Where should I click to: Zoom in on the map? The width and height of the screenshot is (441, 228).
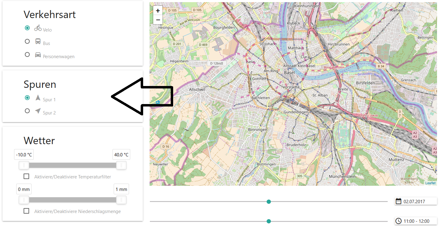158,11
